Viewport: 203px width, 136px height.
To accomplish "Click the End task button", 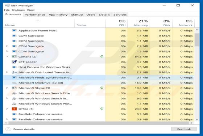I will (x=184, y=129).
